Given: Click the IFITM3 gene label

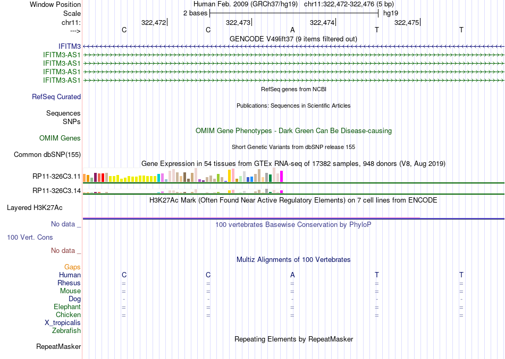Looking at the screenshot, I should [x=69, y=47].
